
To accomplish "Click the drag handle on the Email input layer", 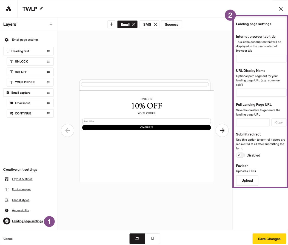I will click(49, 103).
